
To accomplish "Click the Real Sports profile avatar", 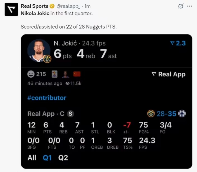I will pyautogui.click(x=11, y=10).
